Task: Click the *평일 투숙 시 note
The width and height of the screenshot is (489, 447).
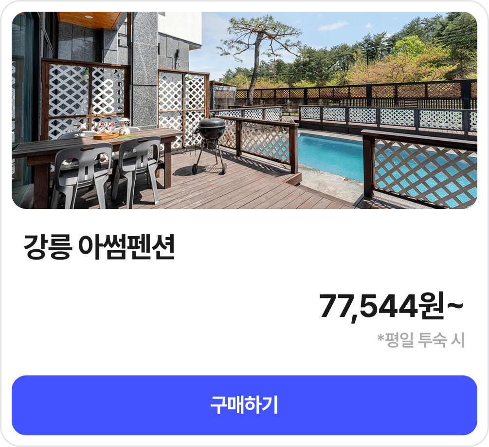Action: pos(421,340)
